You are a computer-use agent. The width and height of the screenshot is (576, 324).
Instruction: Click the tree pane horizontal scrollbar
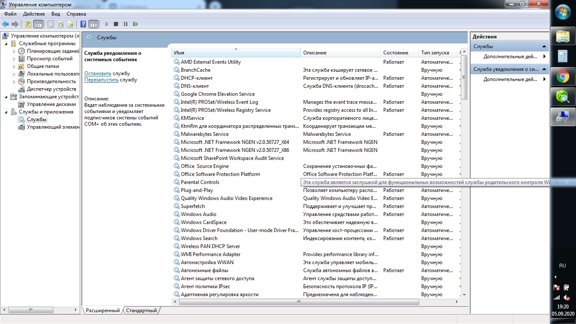(31, 310)
